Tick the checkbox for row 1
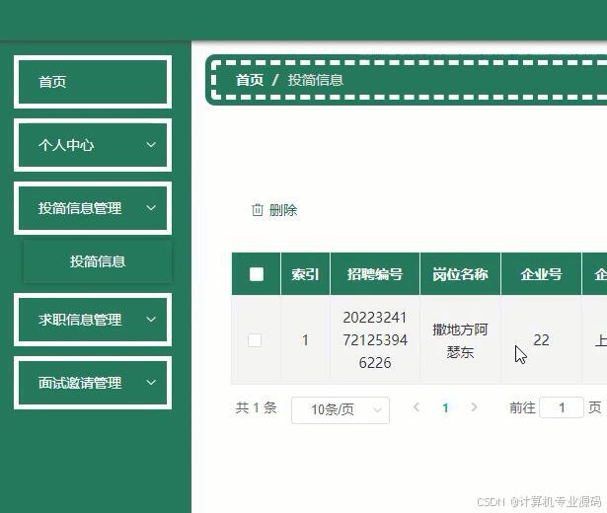This screenshot has width=607, height=513. tap(255, 340)
